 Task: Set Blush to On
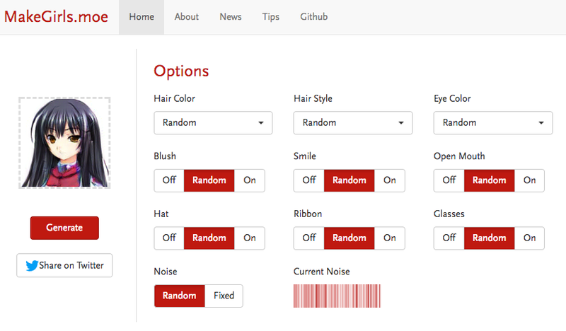pyautogui.click(x=250, y=180)
